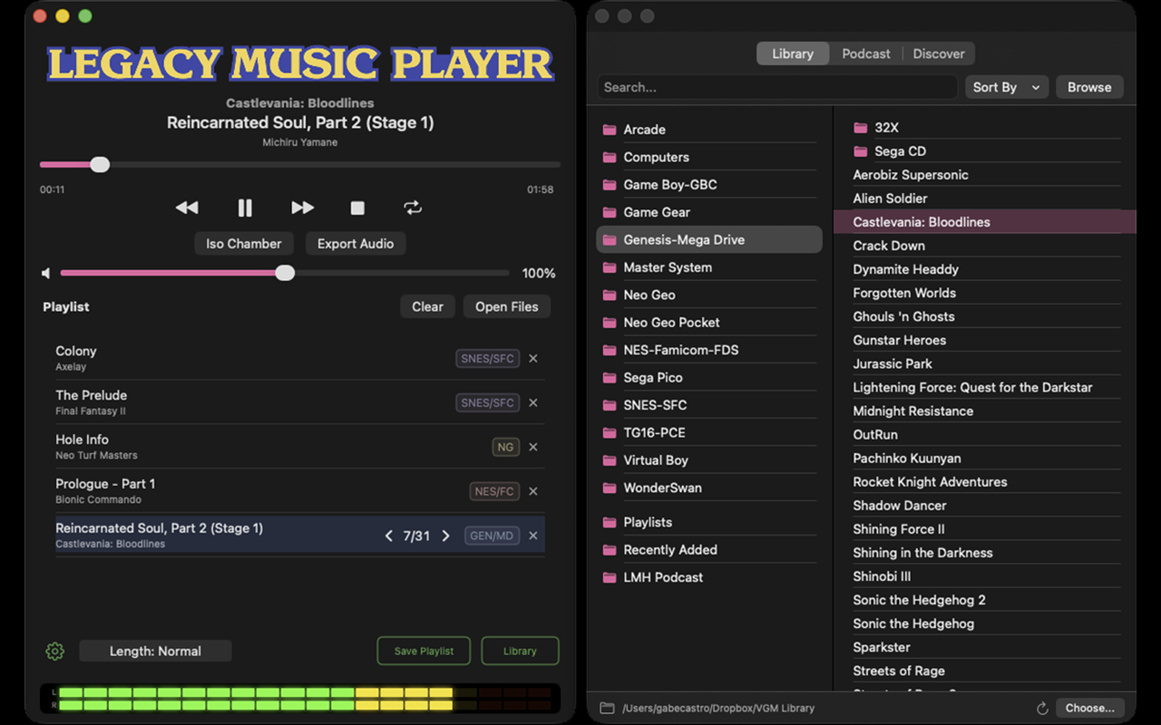The width and height of the screenshot is (1161, 725).
Task: Remove Hole Info from the playlist
Action: (533, 447)
